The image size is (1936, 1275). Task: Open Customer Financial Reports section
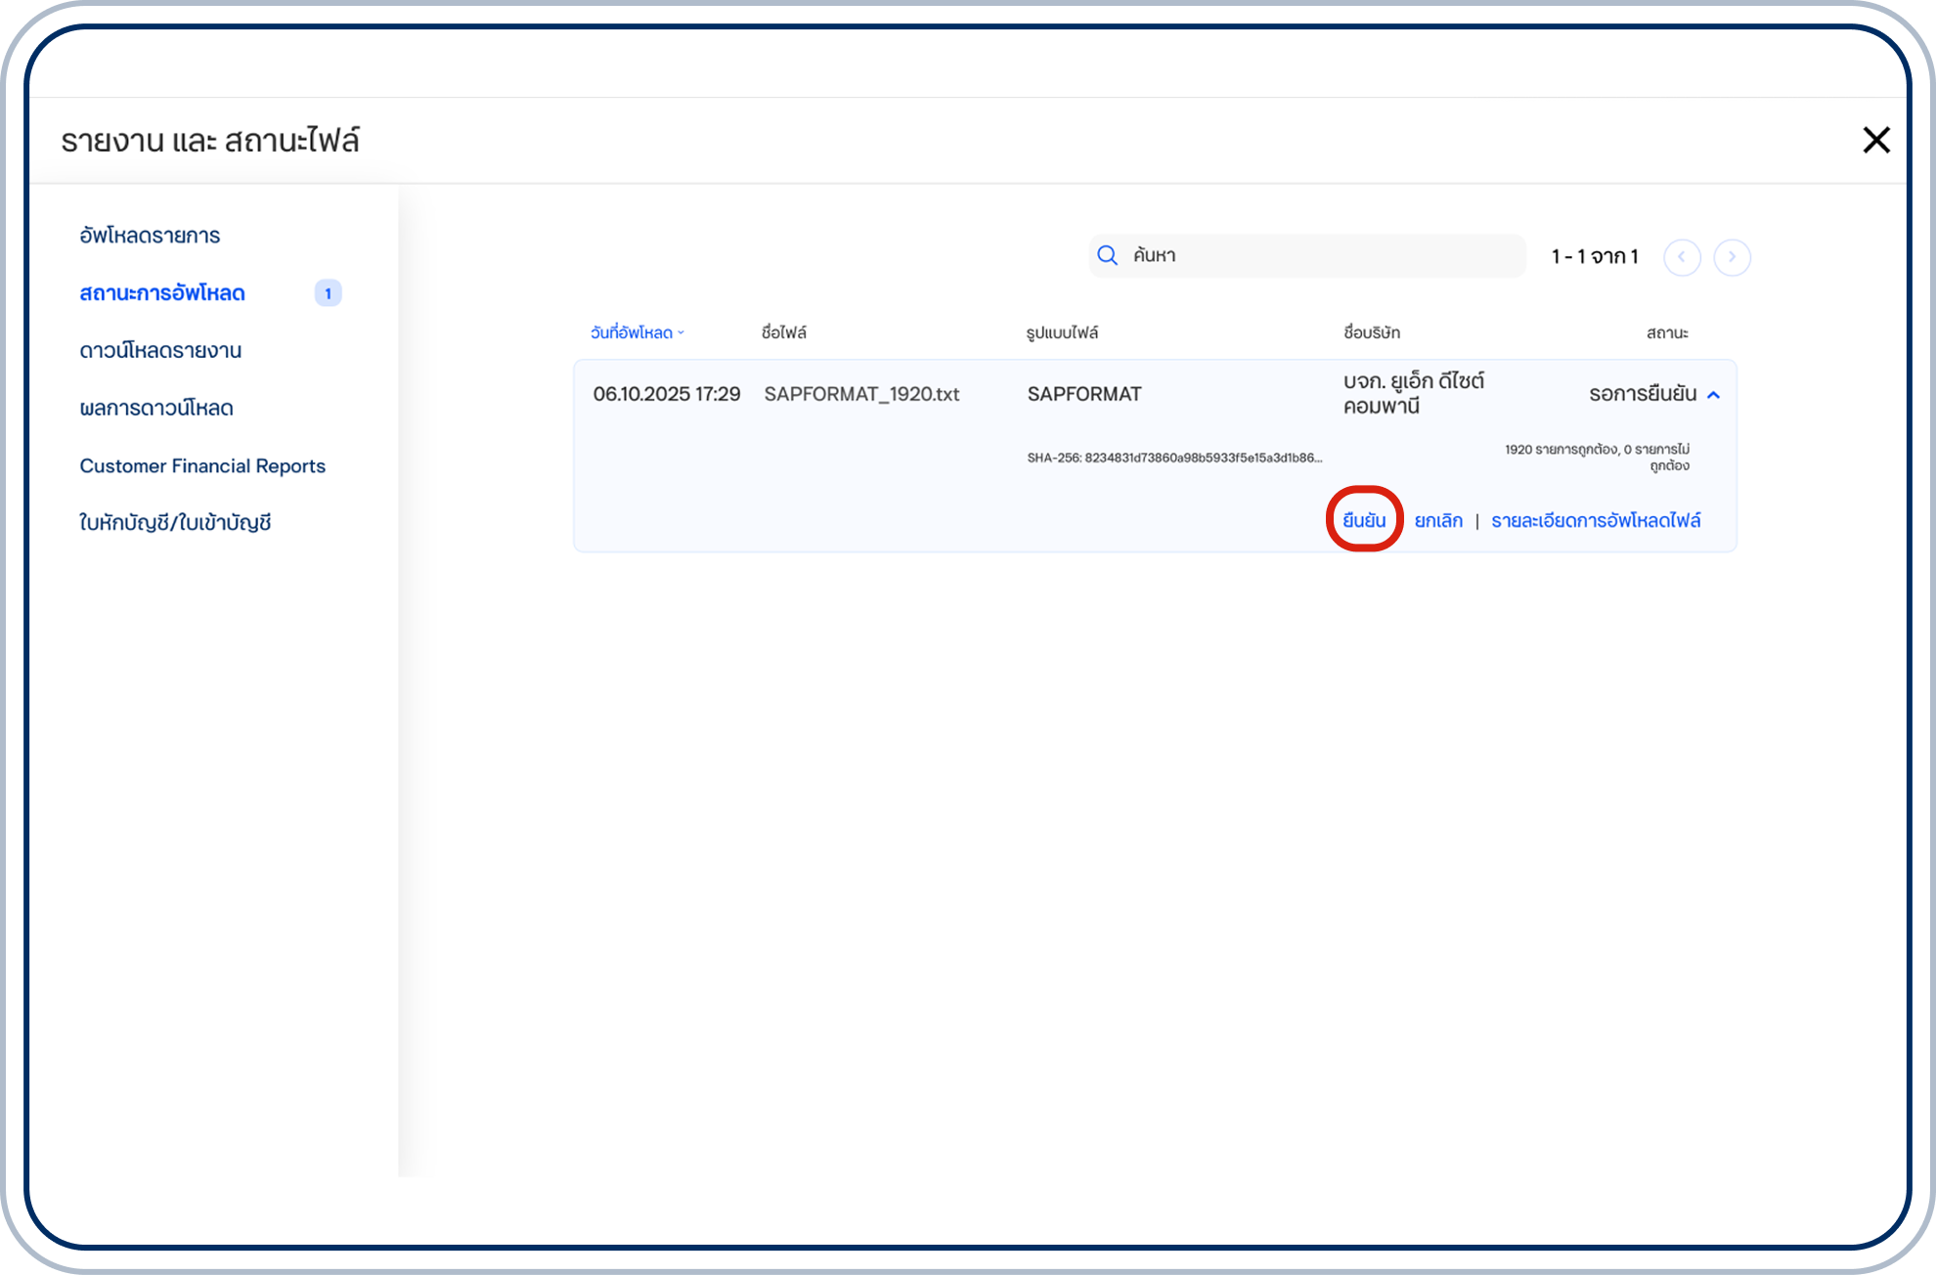tap(202, 466)
